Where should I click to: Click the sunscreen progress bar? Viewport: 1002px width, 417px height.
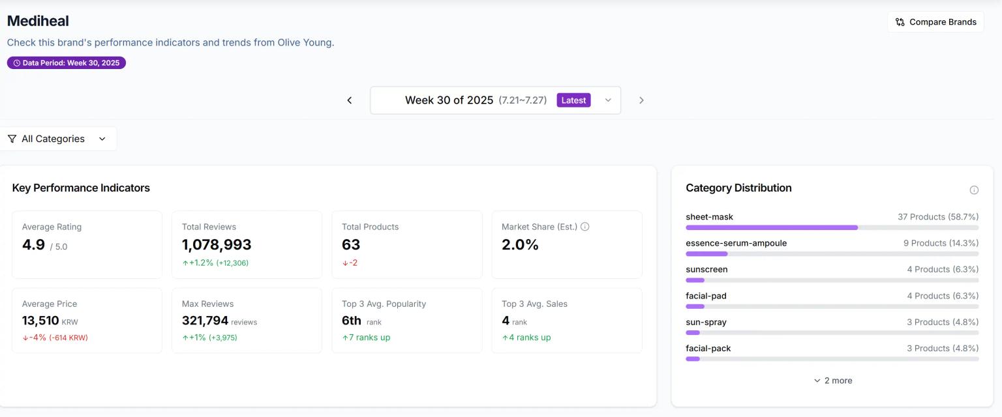[832, 280]
